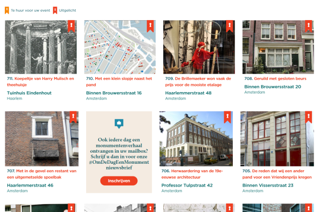
Task: Open the Tuinhuis Eindenhout engraving thumbnail
Action: pos(41,47)
